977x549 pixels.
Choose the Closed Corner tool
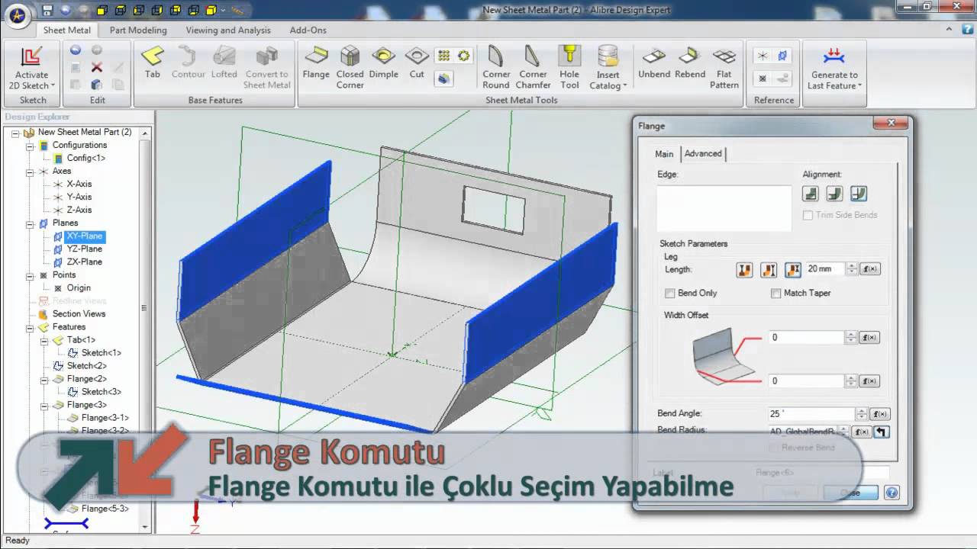[350, 67]
